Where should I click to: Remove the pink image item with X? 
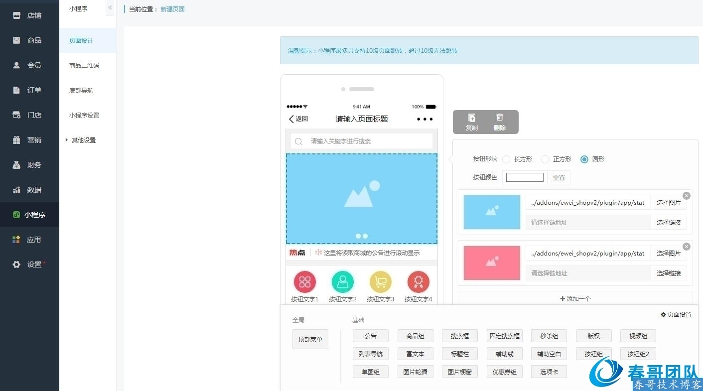coord(687,247)
